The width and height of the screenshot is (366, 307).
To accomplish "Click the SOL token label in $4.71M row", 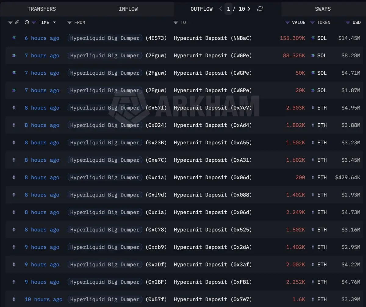I will pyautogui.click(x=322, y=73).
